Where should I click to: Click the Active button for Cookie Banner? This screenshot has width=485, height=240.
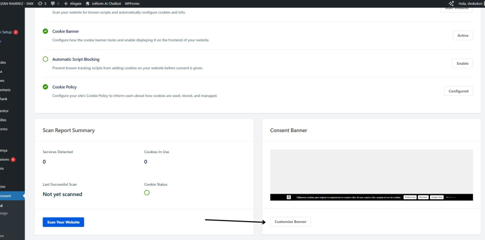pos(462,35)
